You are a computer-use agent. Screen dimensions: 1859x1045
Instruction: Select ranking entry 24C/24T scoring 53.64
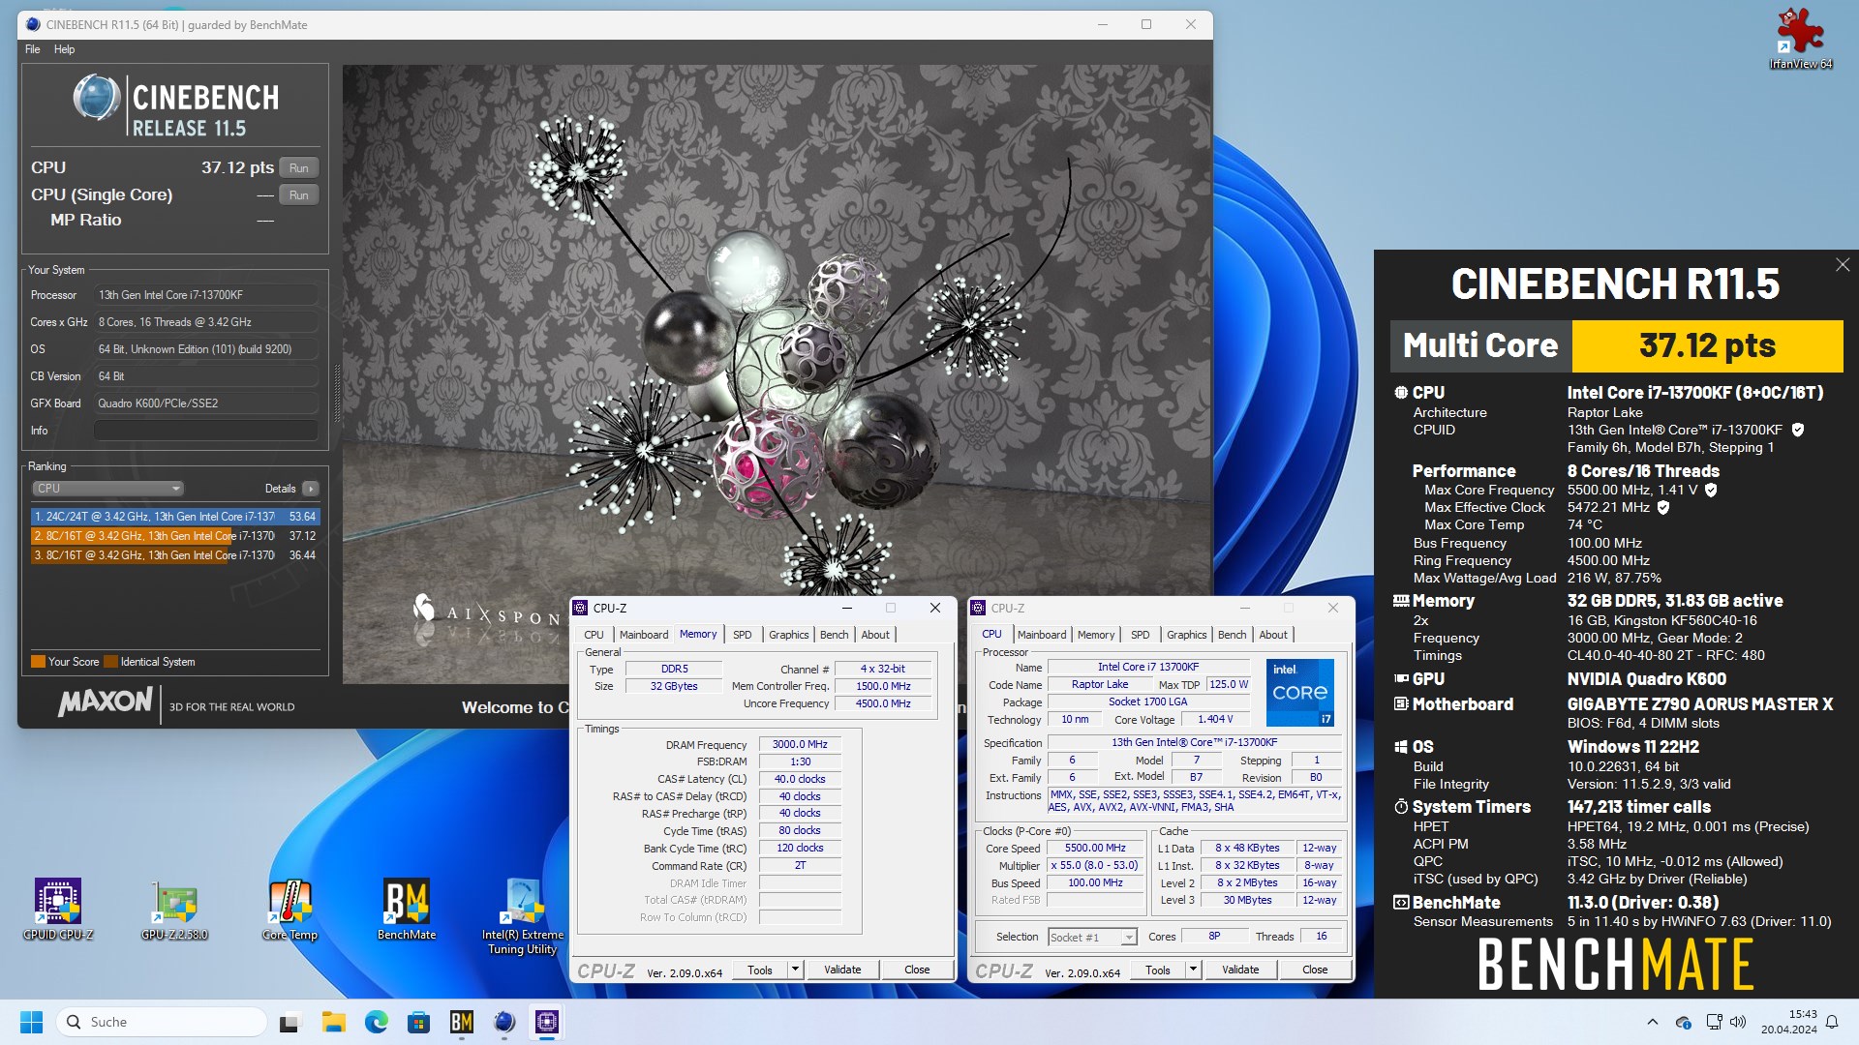tap(174, 517)
